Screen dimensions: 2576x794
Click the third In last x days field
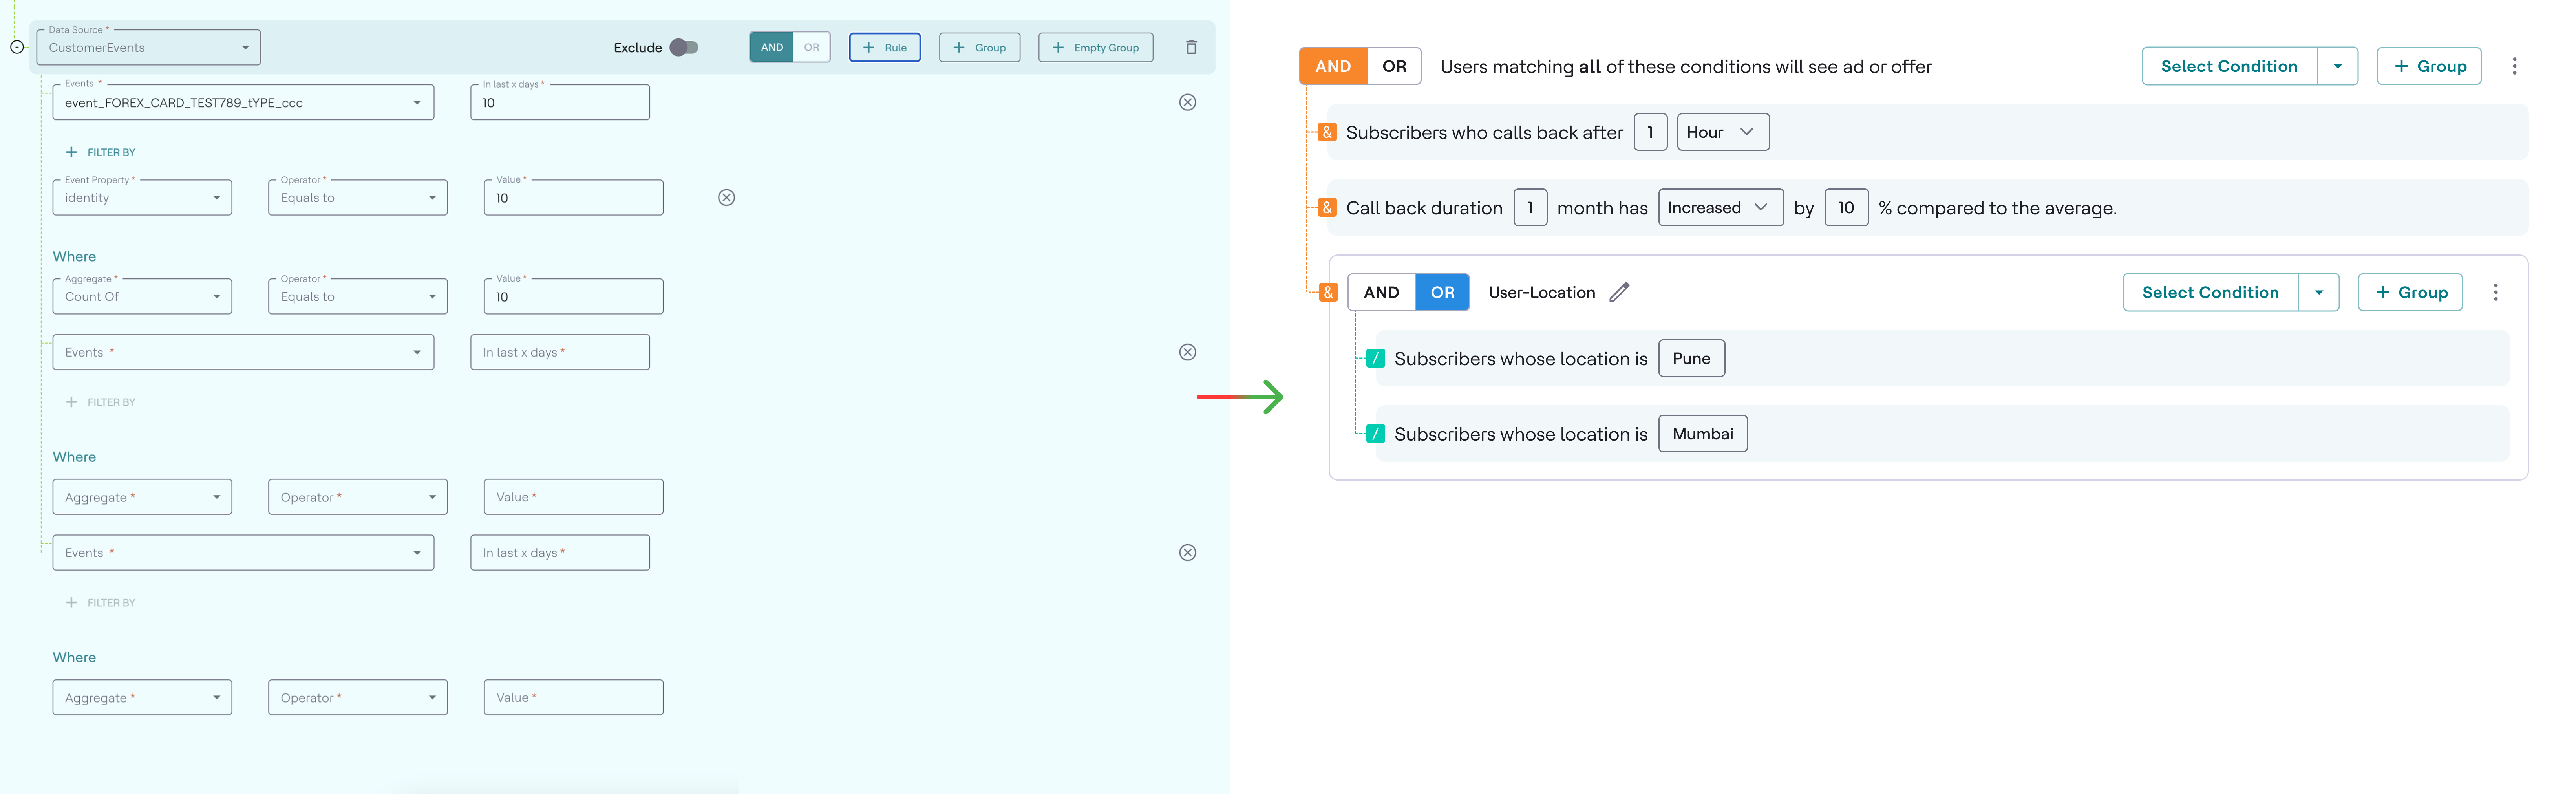click(560, 552)
